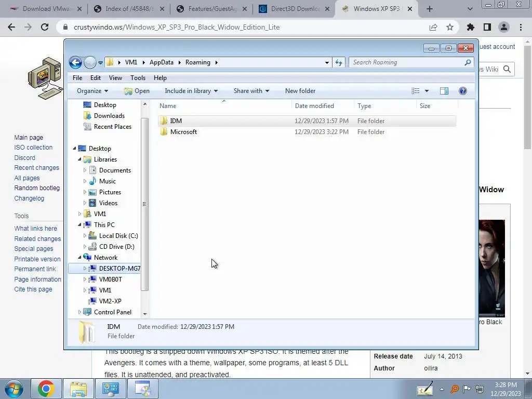Image resolution: width=532 pixels, height=399 pixels.
Task: Select AppData in the breadcrumb path
Action: click(161, 62)
